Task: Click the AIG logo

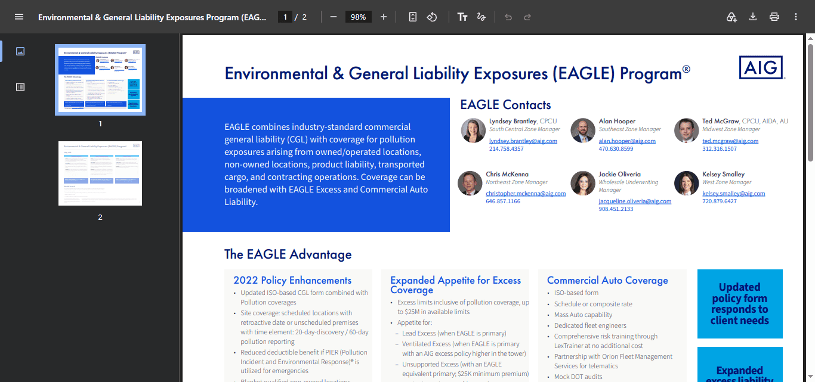Action: coord(762,68)
